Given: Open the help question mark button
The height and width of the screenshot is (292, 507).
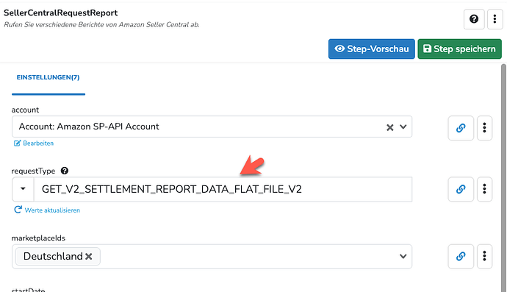Looking at the screenshot, I should [x=474, y=19].
